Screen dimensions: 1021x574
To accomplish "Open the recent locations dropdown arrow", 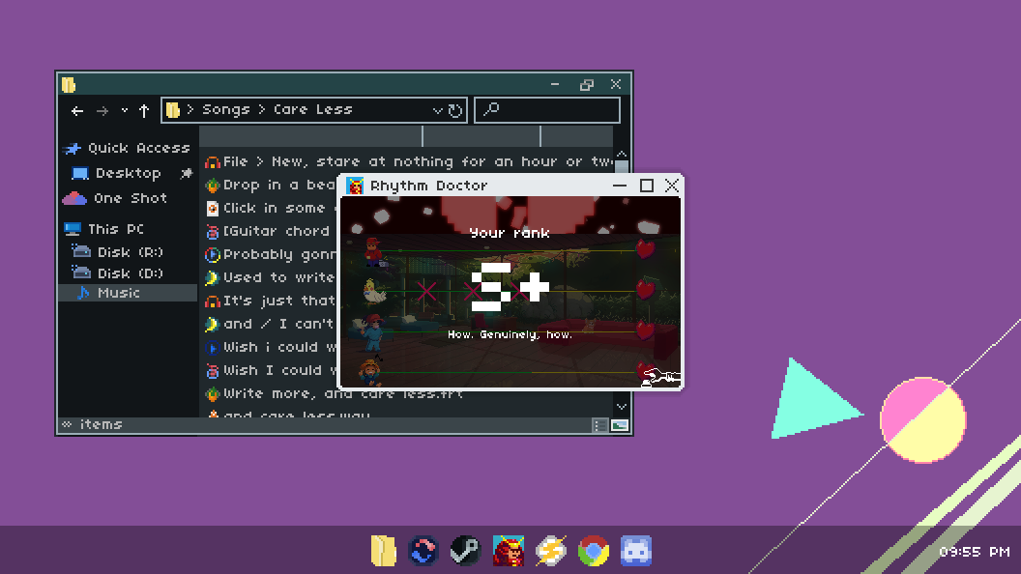I will click(x=124, y=110).
